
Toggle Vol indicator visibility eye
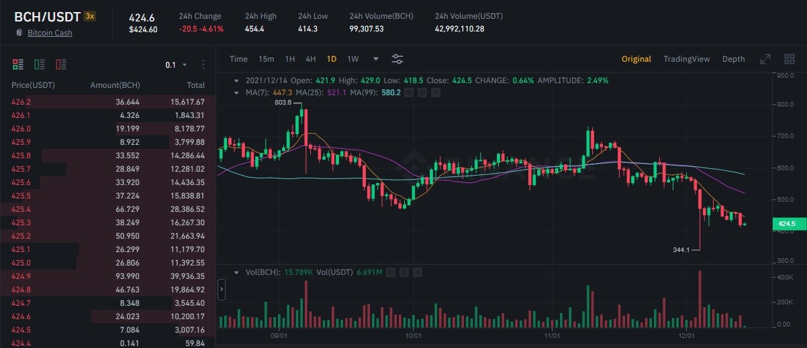[x=391, y=272]
